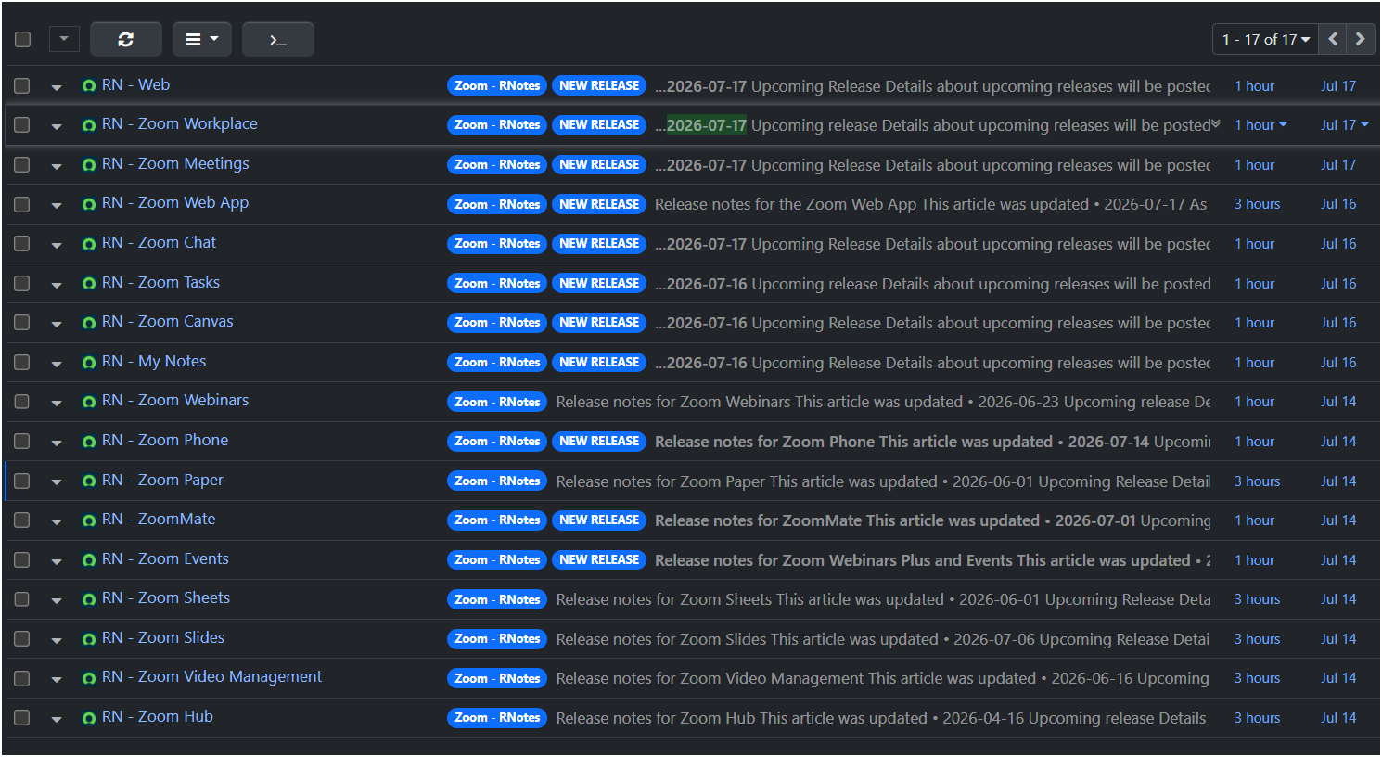Open the "RN - My Notes" link
Screen dimensions: 1382x757
click(x=154, y=361)
